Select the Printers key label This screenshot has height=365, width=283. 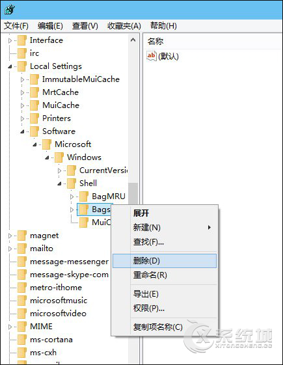[57, 118]
